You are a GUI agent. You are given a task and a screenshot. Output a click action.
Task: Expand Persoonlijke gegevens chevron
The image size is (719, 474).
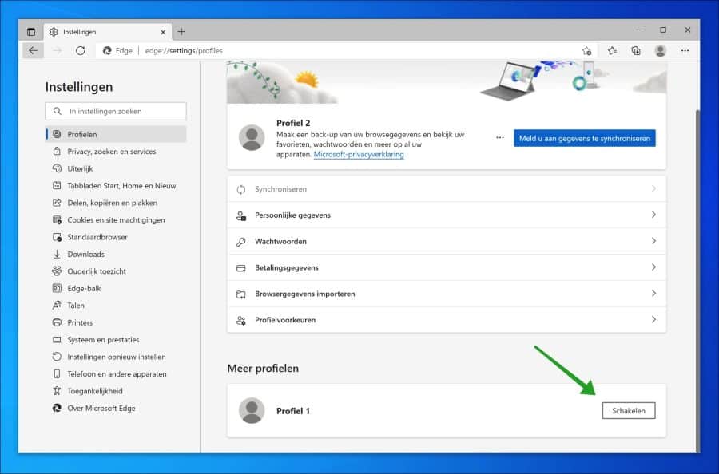coord(653,215)
